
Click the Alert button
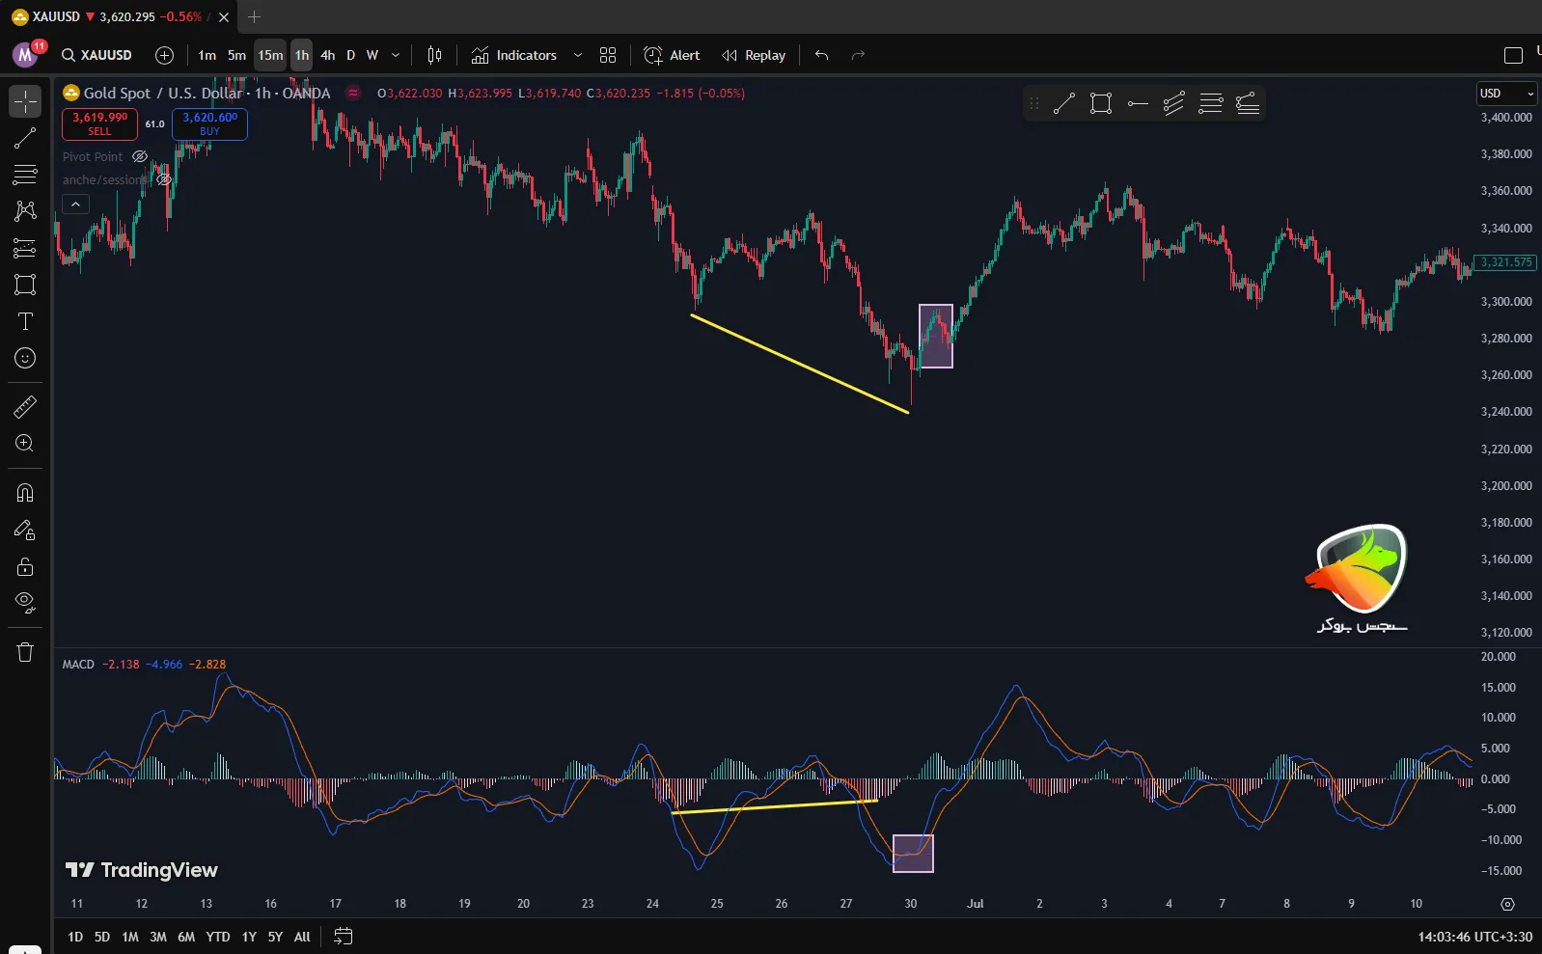click(673, 55)
